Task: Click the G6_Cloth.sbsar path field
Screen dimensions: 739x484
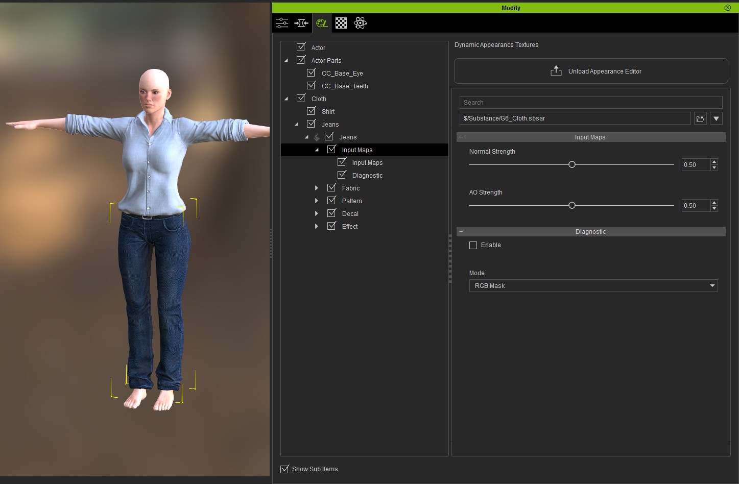Action: (575, 118)
